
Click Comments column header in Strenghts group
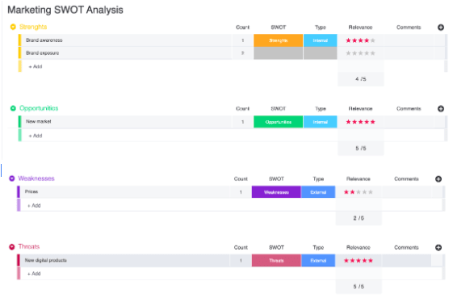[409, 27]
